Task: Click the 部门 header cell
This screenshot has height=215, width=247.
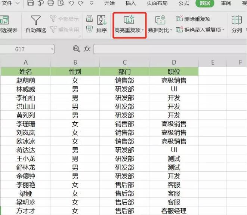Action: 124,71
